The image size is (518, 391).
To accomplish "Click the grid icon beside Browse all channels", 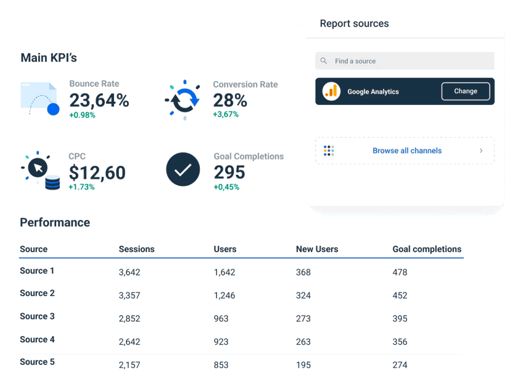I will 329,150.
